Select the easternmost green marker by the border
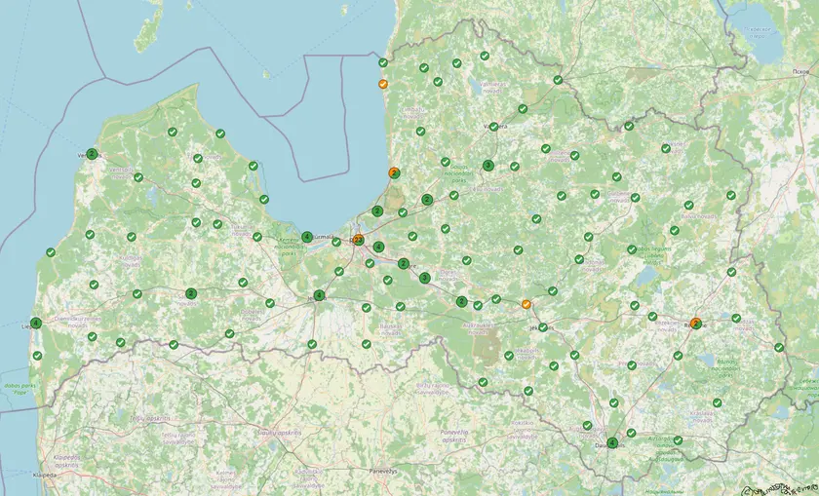819x496 pixels. pos(779,347)
